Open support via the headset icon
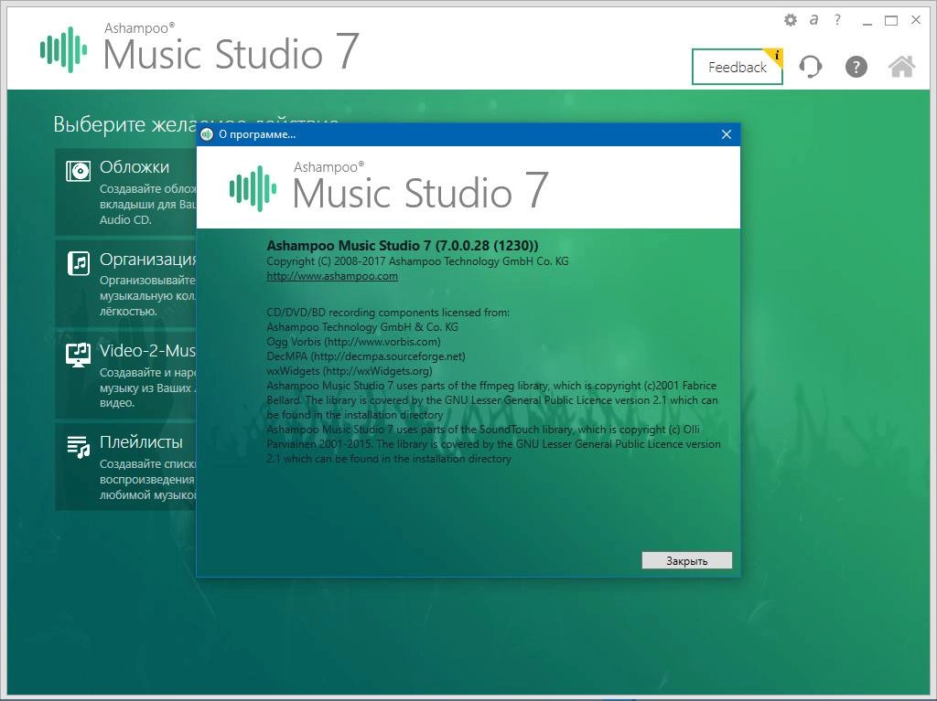The width and height of the screenshot is (937, 701). 811,67
